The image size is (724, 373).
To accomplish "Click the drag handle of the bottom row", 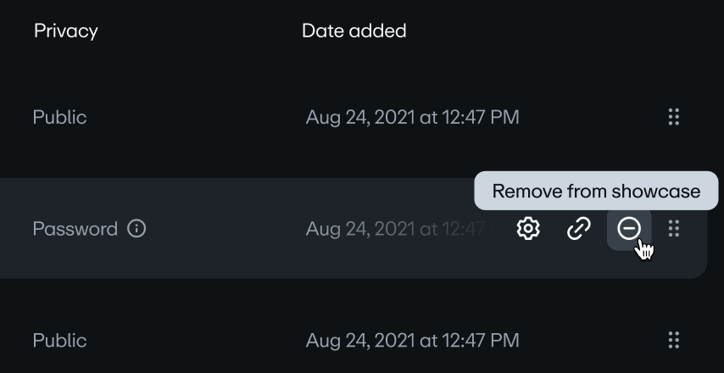I will [674, 340].
